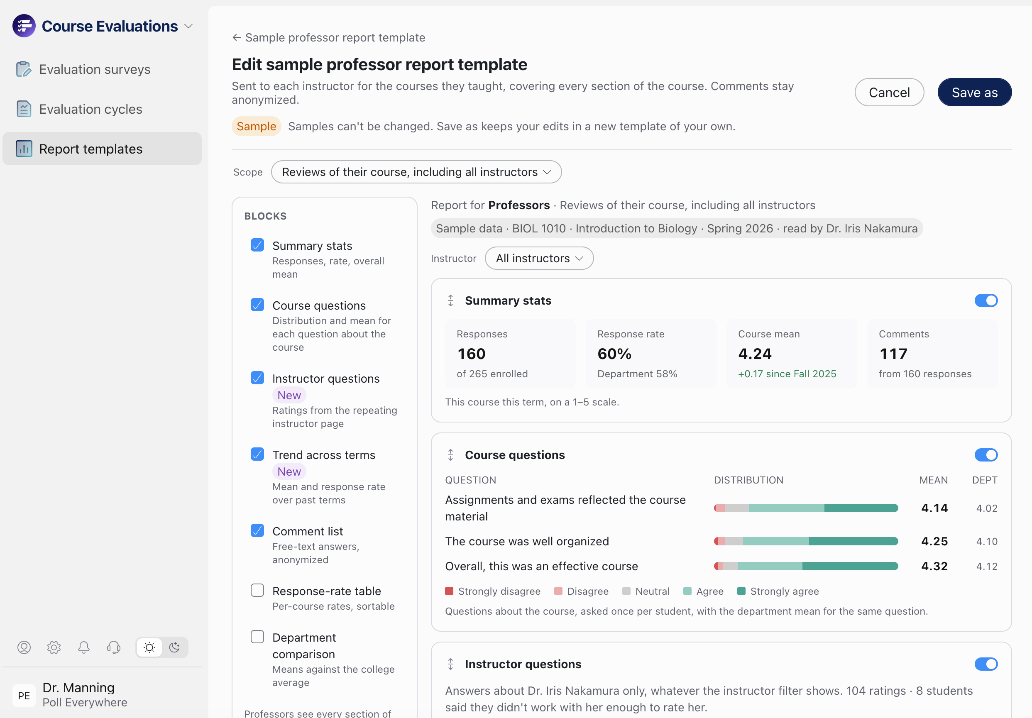Image resolution: width=1032 pixels, height=718 pixels.
Task: Turn off the Course questions toggle
Action: coord(986,455)
